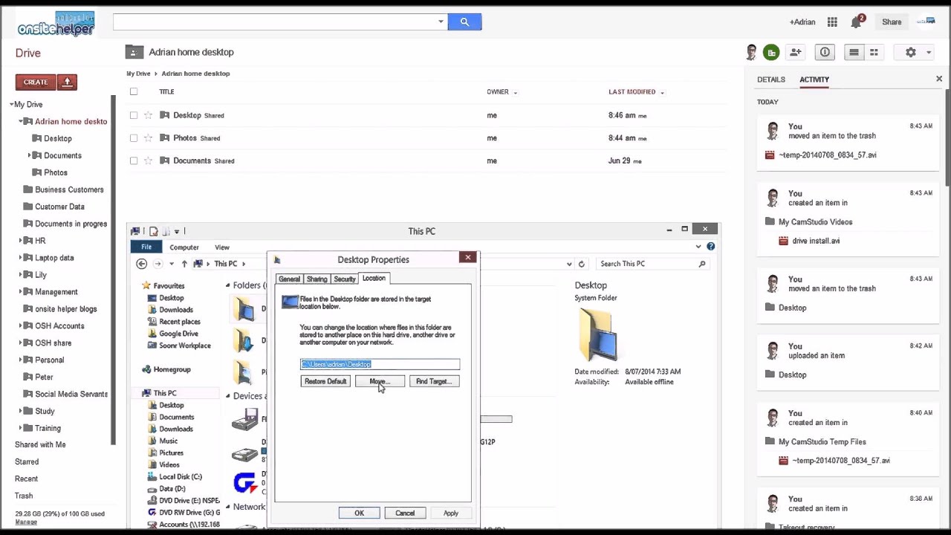The image size is (951, 535).
Task: Click the desktop location path field
Action: tap(380, 364)
